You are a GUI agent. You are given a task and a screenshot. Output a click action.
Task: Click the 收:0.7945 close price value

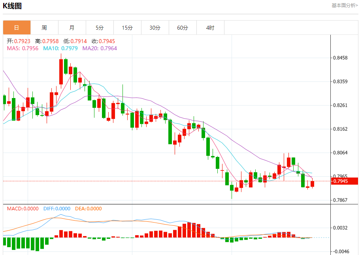pyautogui.click(x=103, y=41)
